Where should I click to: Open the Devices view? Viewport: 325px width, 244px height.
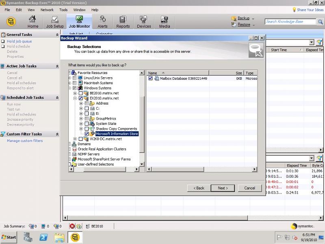[x=144, y=22]
